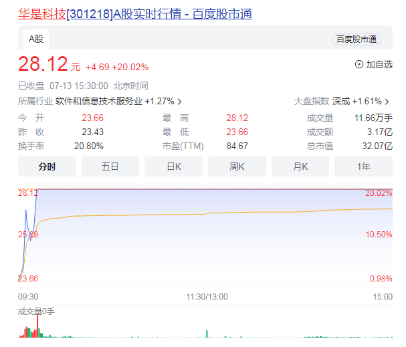Expand market index chevron after +1.61%

pos(387,102)
